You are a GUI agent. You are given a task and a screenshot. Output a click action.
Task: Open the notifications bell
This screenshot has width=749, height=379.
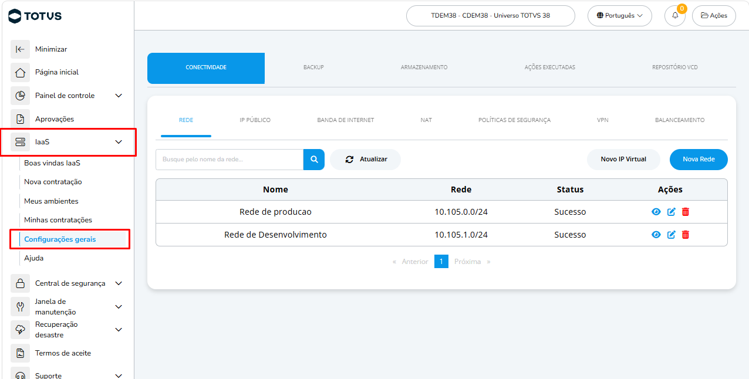[x=675, y=16]
